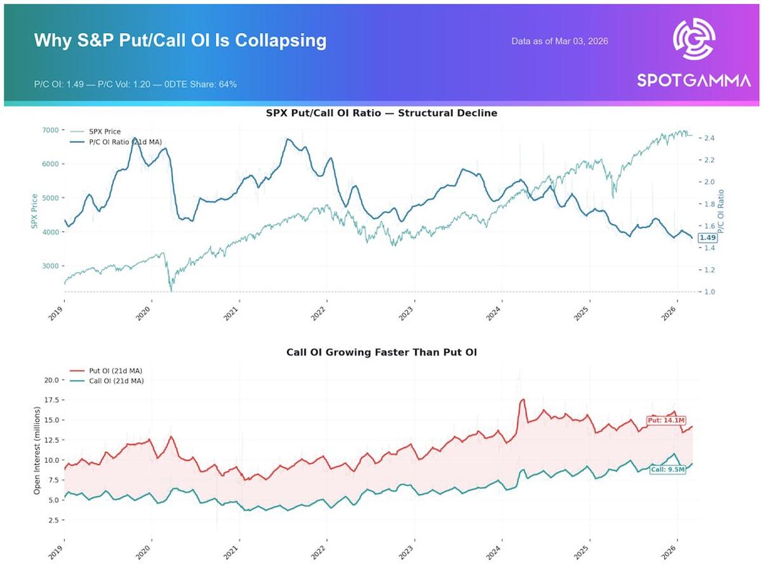Click the Call: 9.5M data label
The width and height of the screenshot is (762, 572).
coord(667,470)
